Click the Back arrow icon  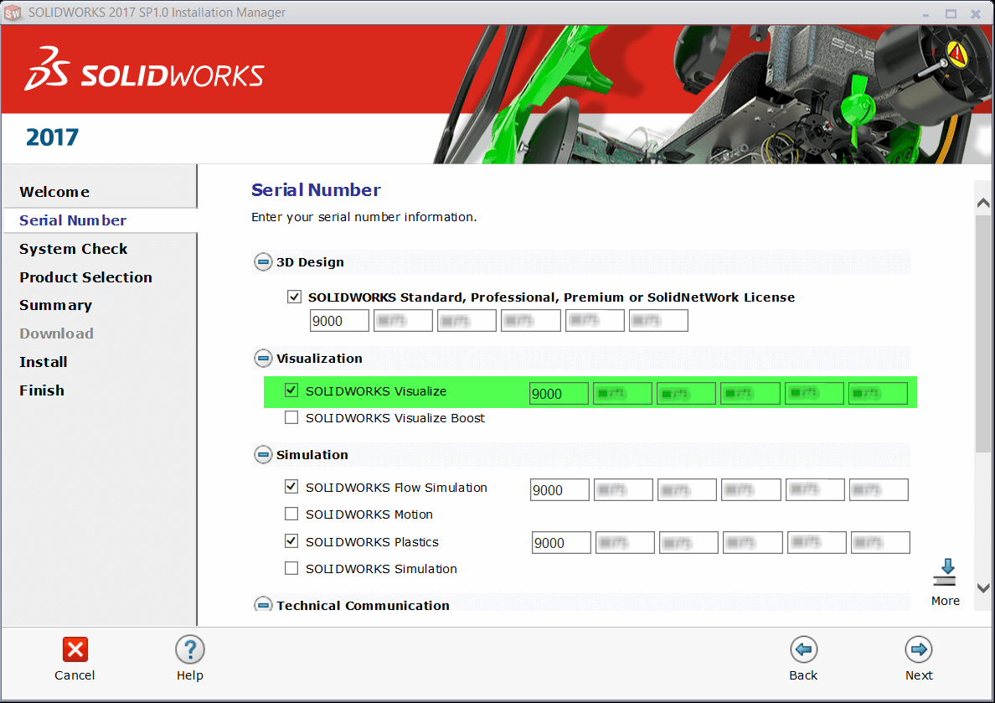(803, 649)
